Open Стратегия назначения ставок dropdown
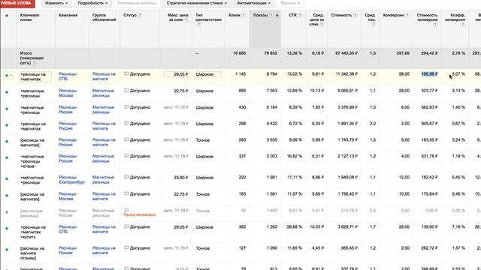This screenshot has width=481, height=270. point(197,3)
